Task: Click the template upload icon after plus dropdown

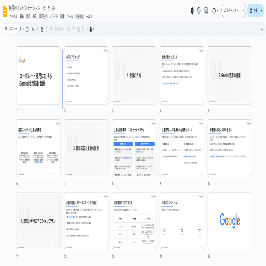Action: click(x=27, y=29)
